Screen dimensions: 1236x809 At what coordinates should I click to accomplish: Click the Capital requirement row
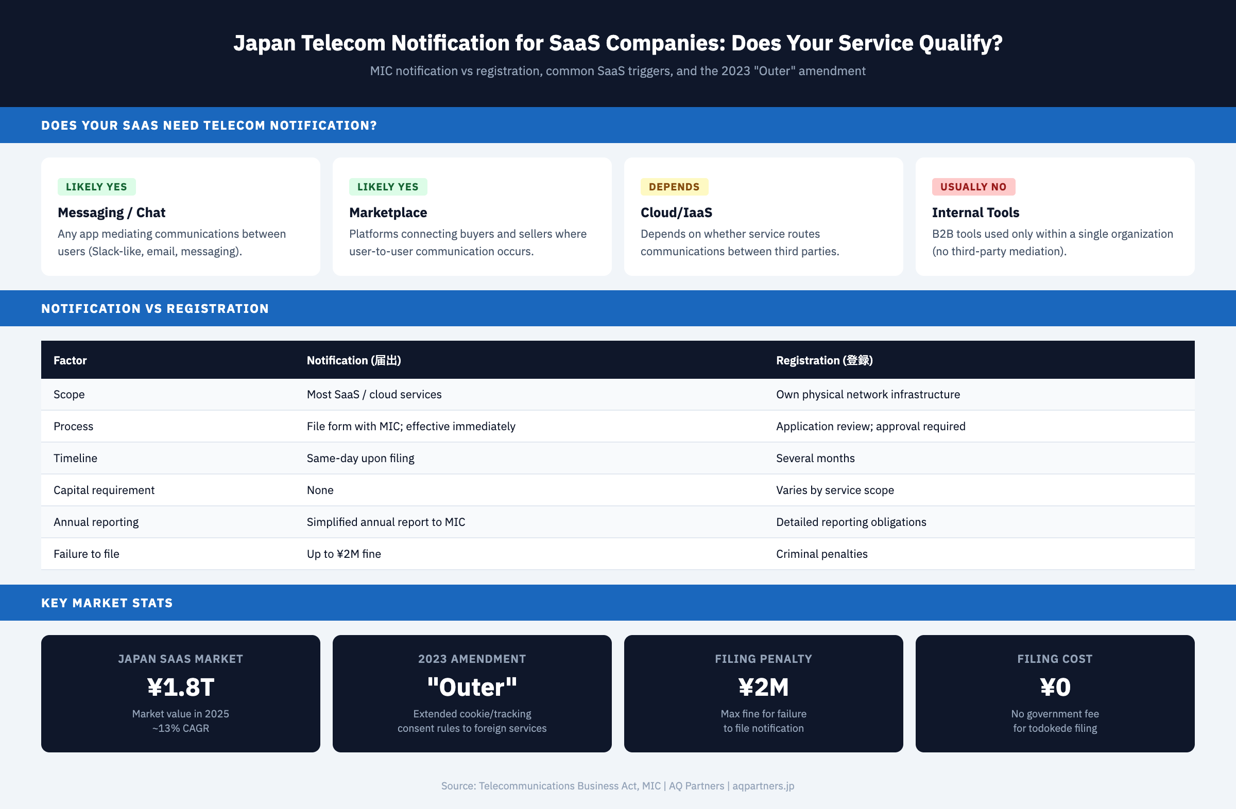click(618, 490)
